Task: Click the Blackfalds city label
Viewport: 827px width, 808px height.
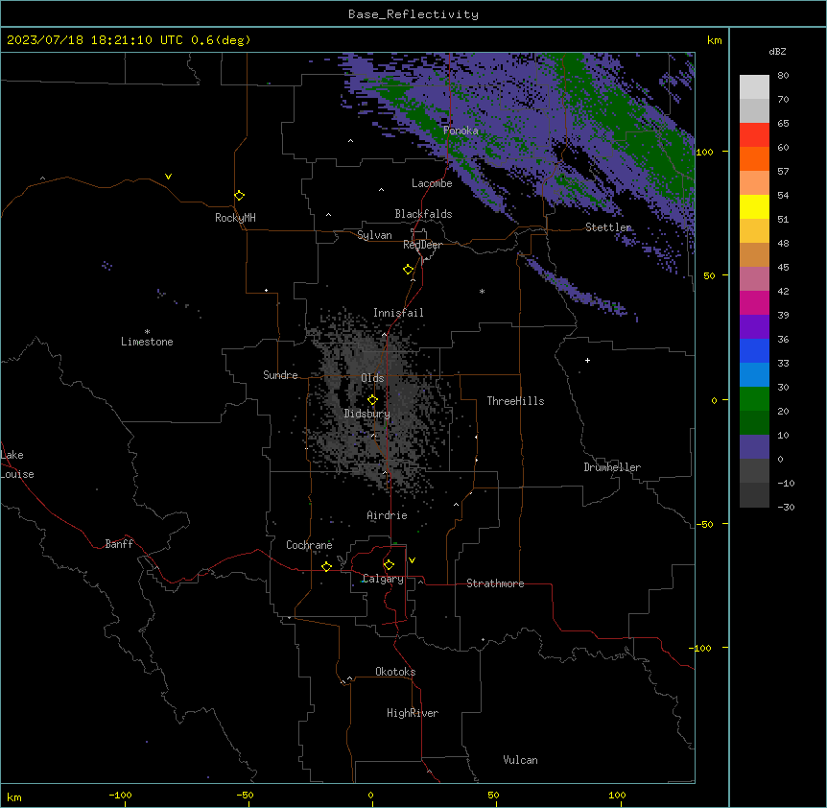Action: pos(423,214)
